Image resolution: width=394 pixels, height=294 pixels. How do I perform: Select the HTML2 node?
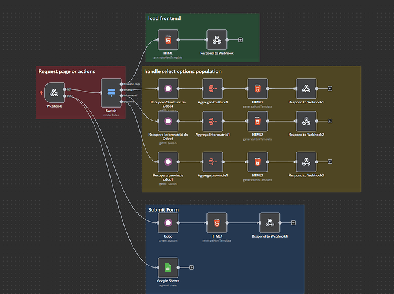click(x=258, y=121)
